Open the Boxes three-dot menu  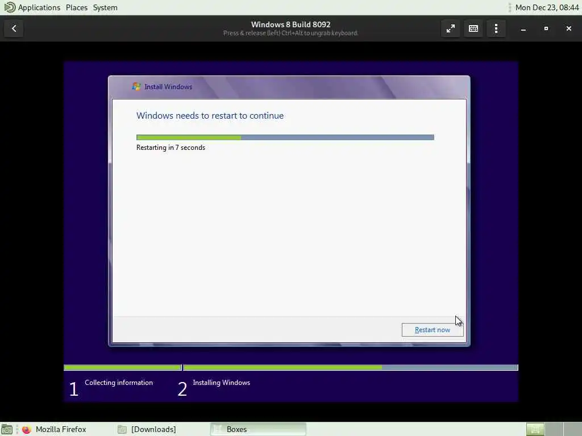(x=496, y=28)
